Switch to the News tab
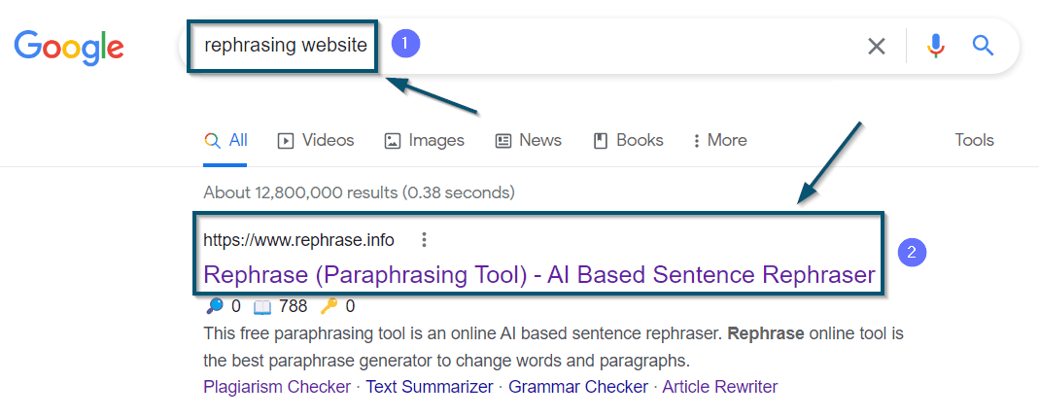 tap(528, 140)
